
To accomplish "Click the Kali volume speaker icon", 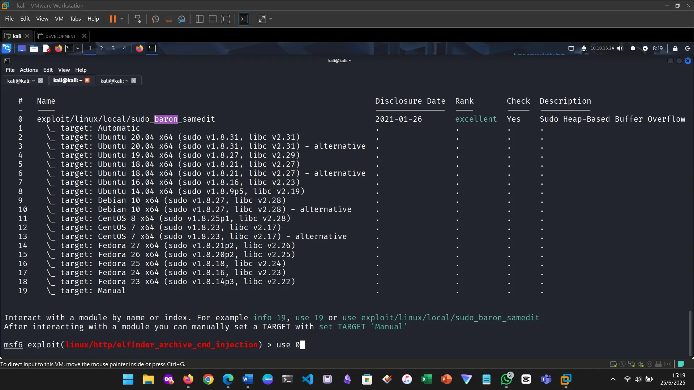I will coord(620,48).
